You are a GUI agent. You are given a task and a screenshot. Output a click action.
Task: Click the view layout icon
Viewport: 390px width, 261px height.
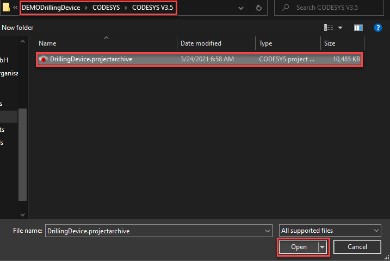(329, 28)
